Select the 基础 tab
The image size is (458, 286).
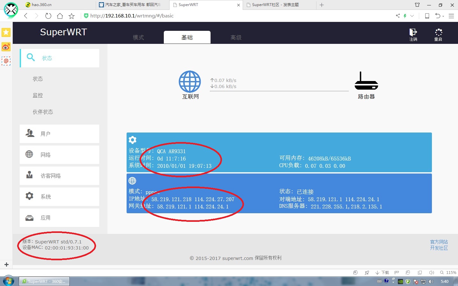(x=187, y=37)
